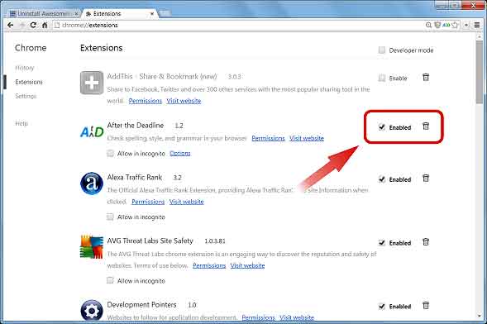Allow Alexa Traffic Rank in incognito
Screen dimensions: 487x324
[x=110, y=217]
